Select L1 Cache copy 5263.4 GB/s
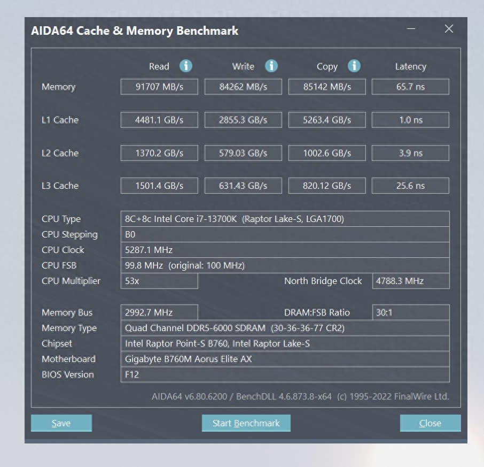 [327, 120]
